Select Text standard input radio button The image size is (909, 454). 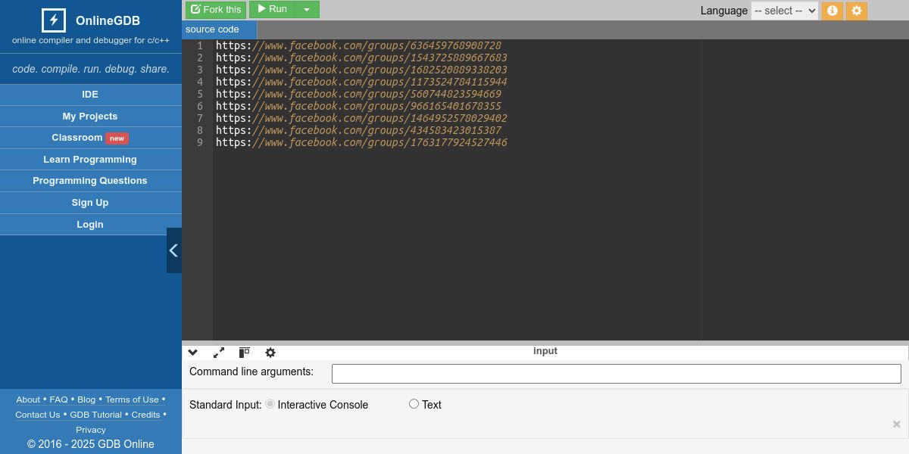[x=414, y=404]
